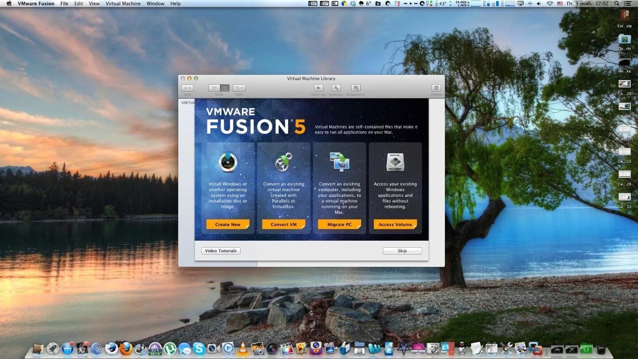The image size is (638, 359).
Task: Open the File menu
Action: click(64, 4)
